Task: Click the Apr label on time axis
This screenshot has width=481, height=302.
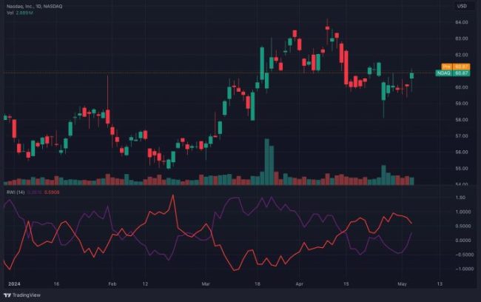Action: click(x=299, y=283)
